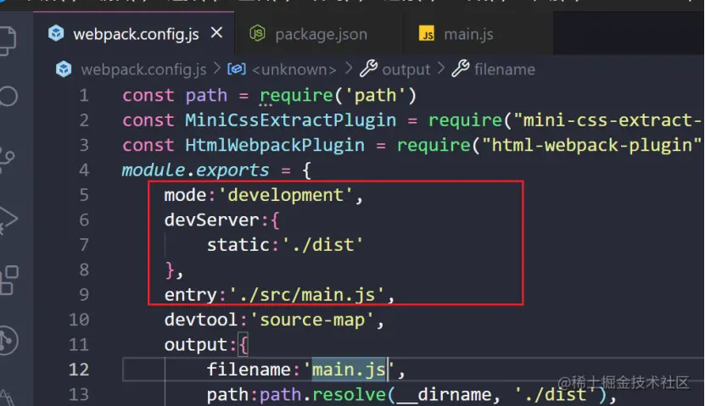Open the Source Control view in activity bar
This screenshot has height=406, width=705.
[x=7, y=159]
